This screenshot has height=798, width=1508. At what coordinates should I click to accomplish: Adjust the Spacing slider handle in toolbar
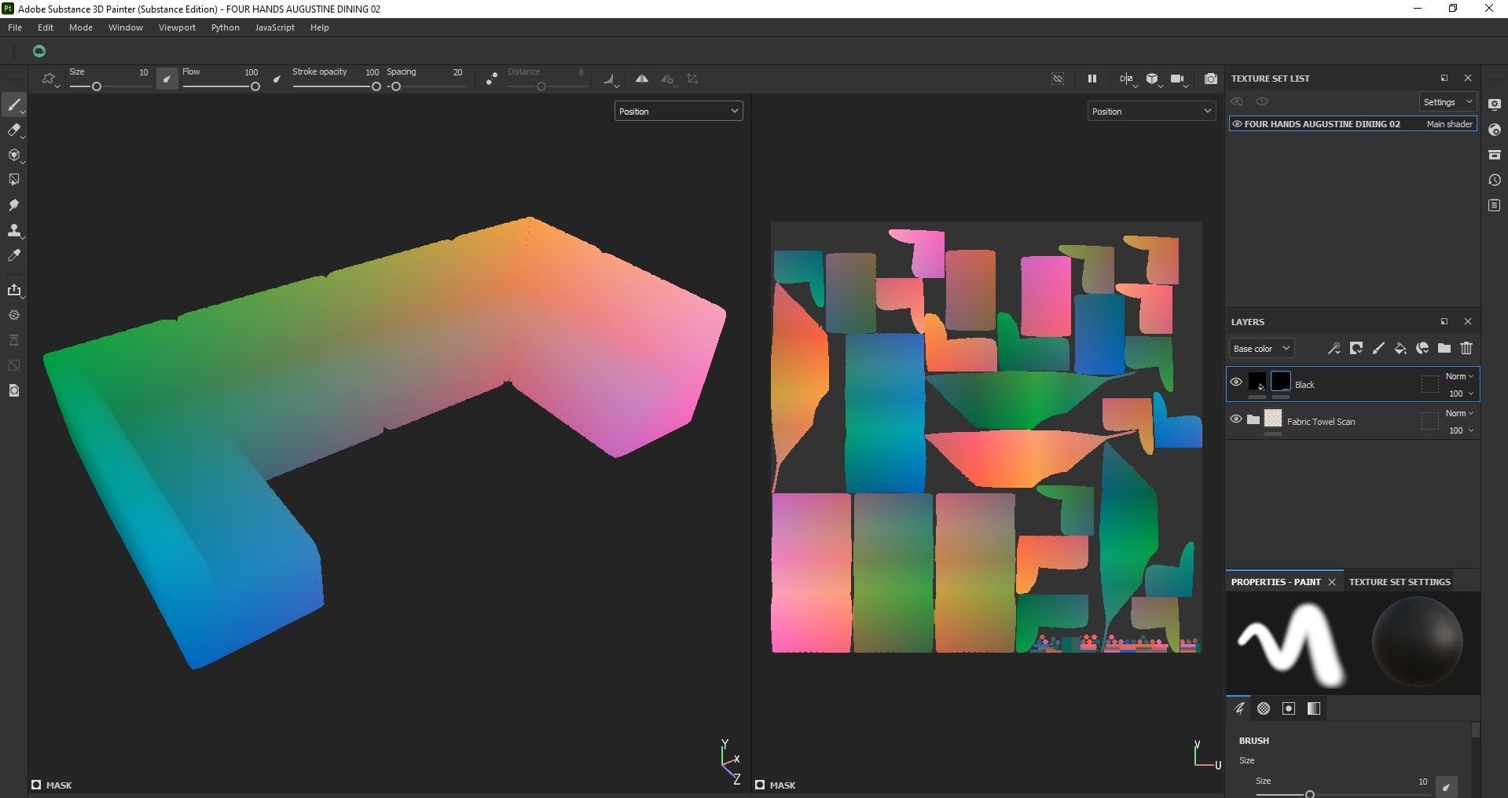(396, 86)
